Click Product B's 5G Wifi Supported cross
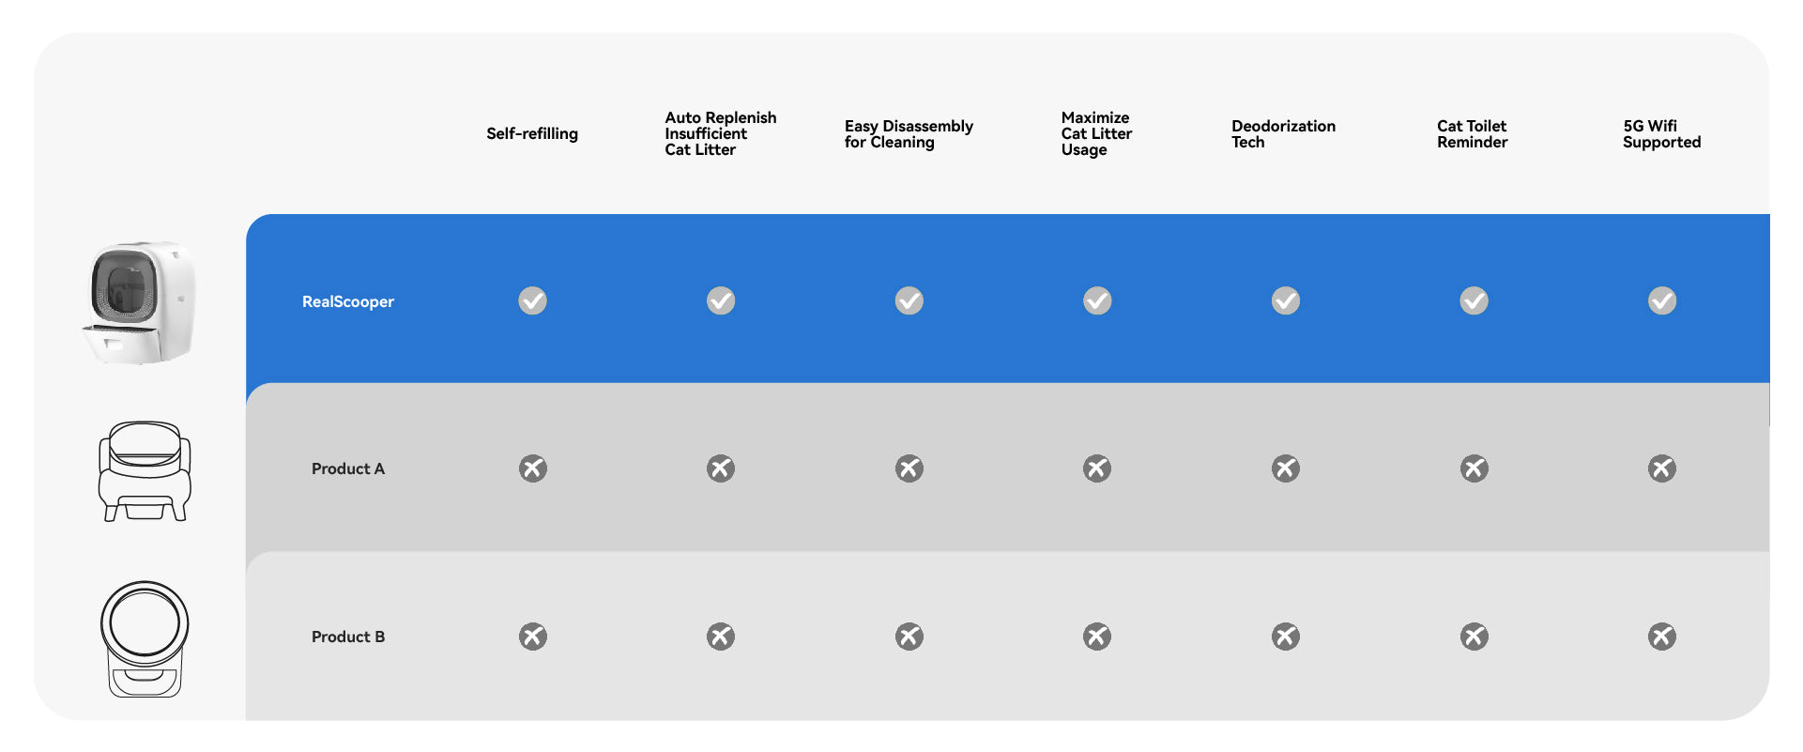Image resolution: width=1803 pixels, height=752 pixels. 1661,637
